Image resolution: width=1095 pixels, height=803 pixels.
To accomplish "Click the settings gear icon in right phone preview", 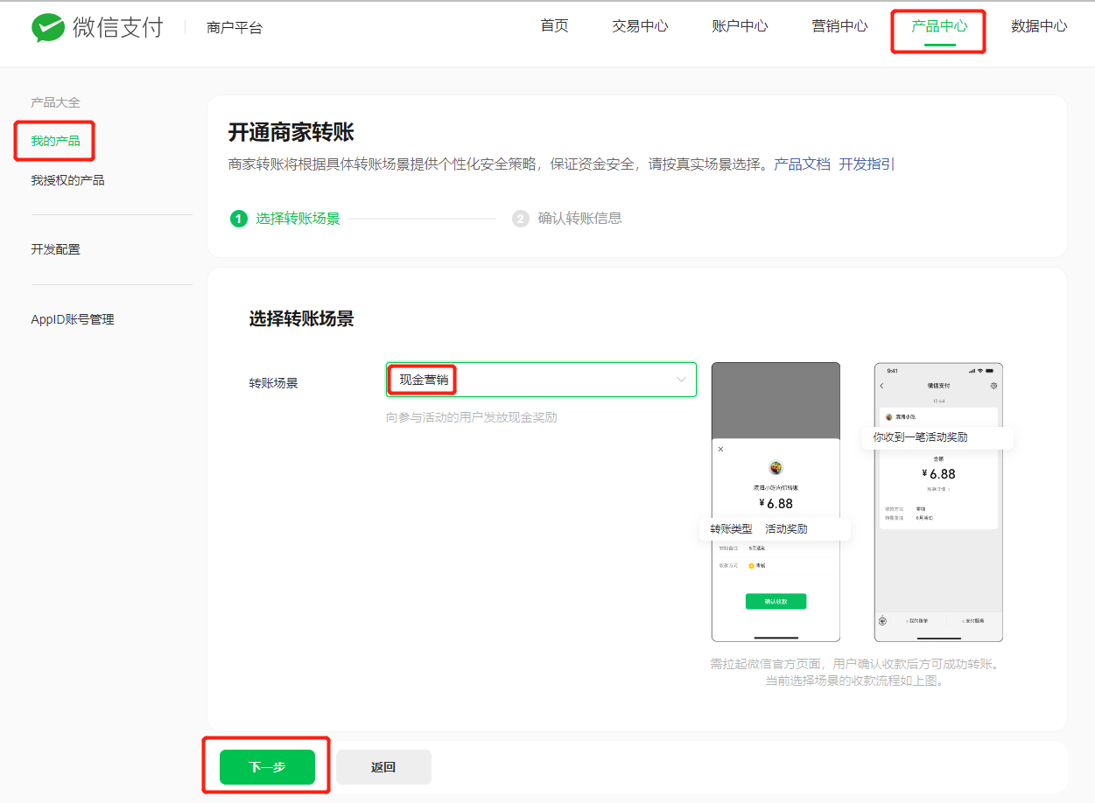I will (x=993, y=386).
